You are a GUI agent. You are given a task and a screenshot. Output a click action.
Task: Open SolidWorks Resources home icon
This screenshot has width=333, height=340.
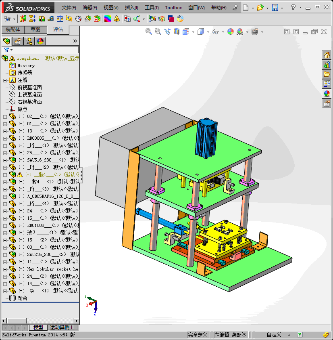coord(327,55)
